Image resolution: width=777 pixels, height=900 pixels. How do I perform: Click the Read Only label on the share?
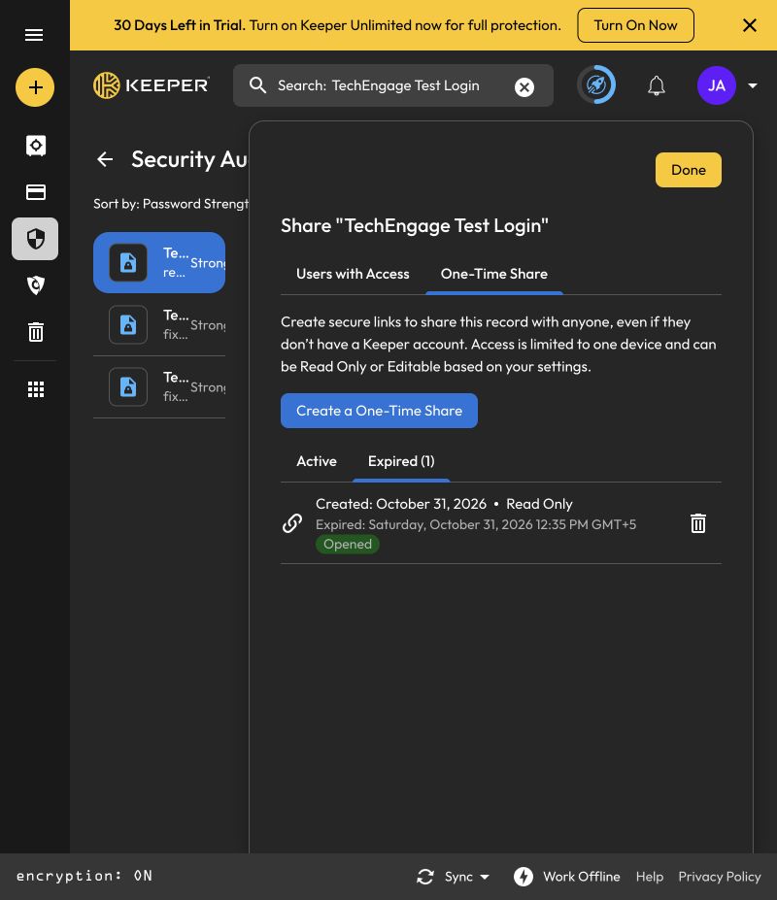539,504
